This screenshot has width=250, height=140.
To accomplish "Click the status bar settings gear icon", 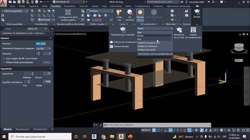I will click(221, 130).
